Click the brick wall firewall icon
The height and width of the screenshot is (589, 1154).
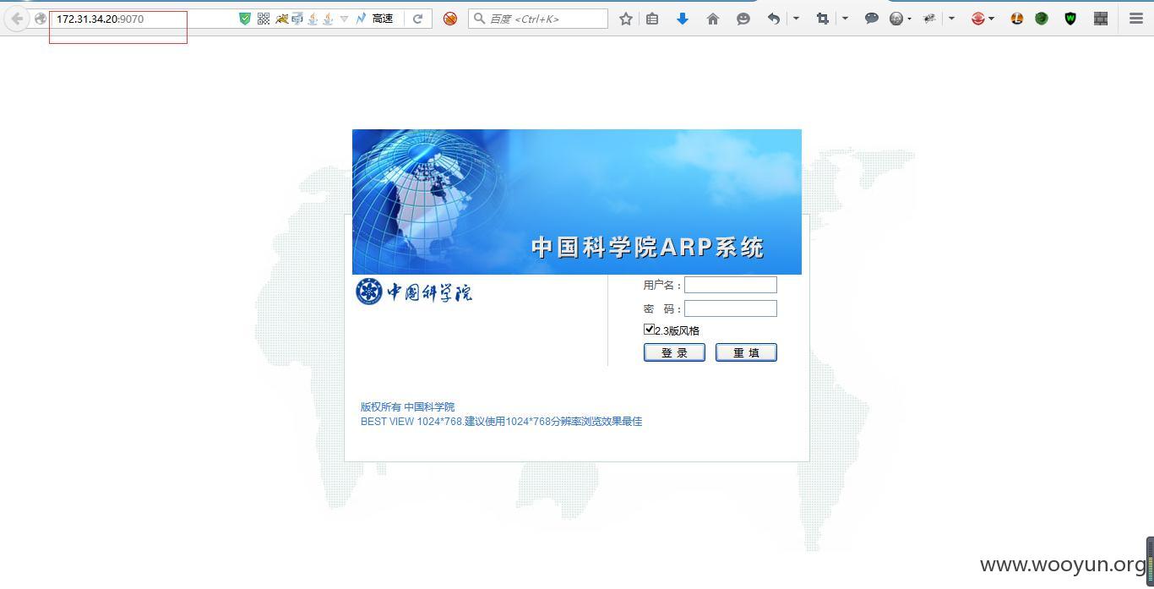[x=1101, y=19]
